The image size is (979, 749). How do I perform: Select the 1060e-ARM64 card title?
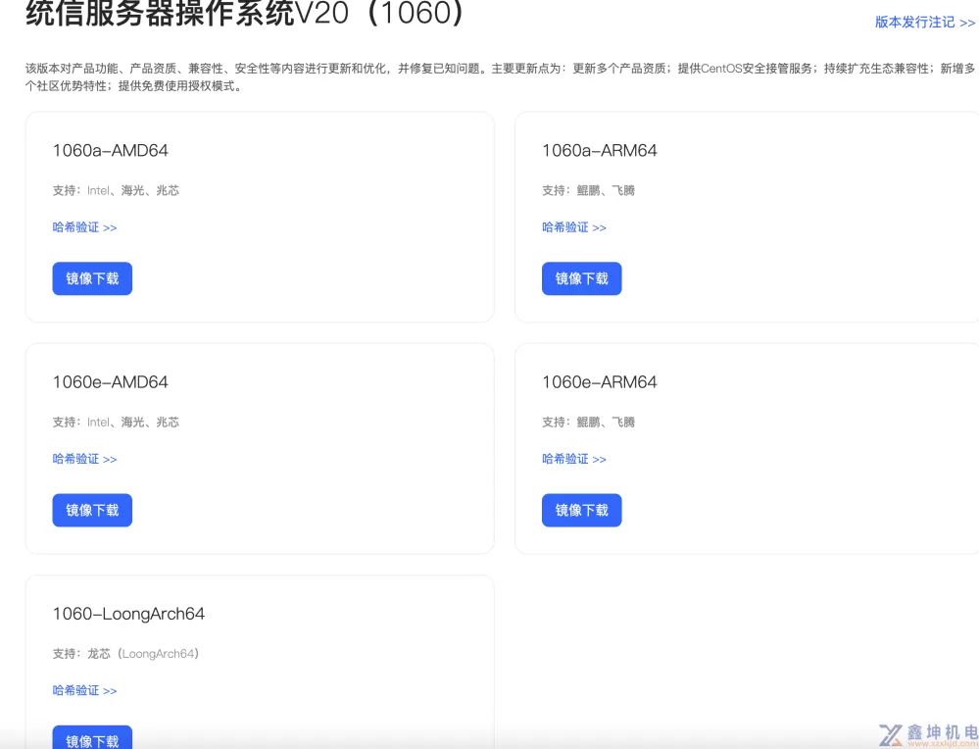coord(600,382)
